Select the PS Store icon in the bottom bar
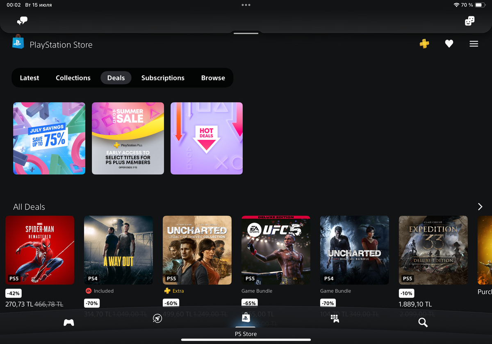492x344 pixels. click(x=246, y=318)
